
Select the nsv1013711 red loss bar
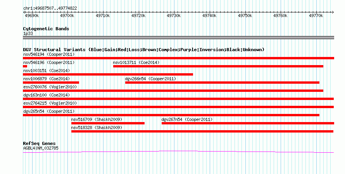[x=218, y=66]
